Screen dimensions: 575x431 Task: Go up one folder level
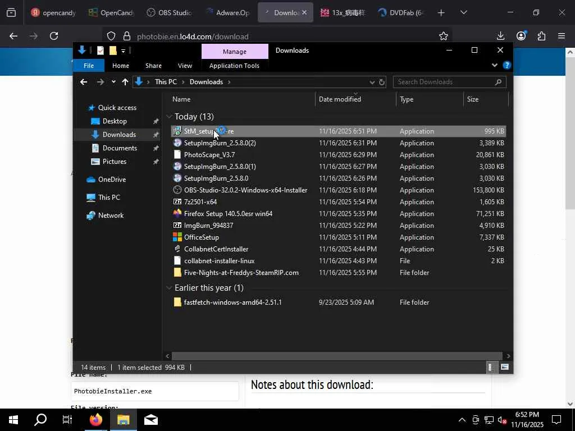125,82
